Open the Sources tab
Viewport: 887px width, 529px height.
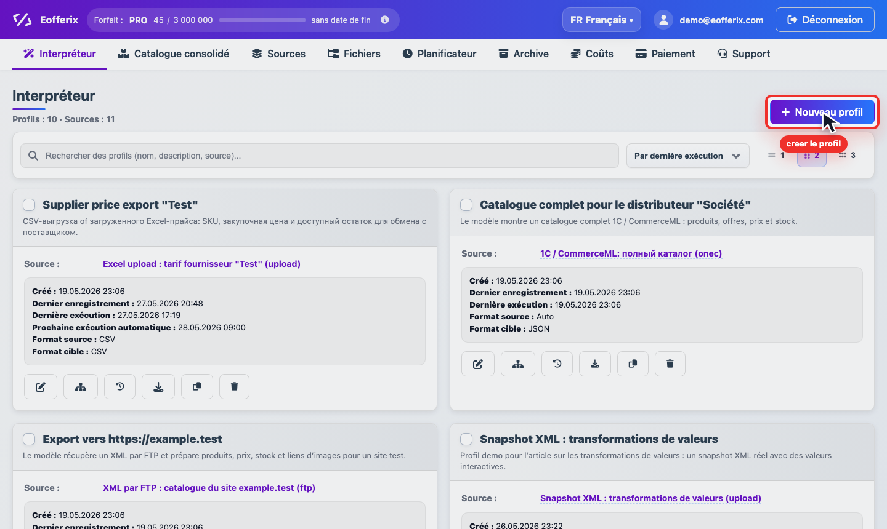click(278, 54)
